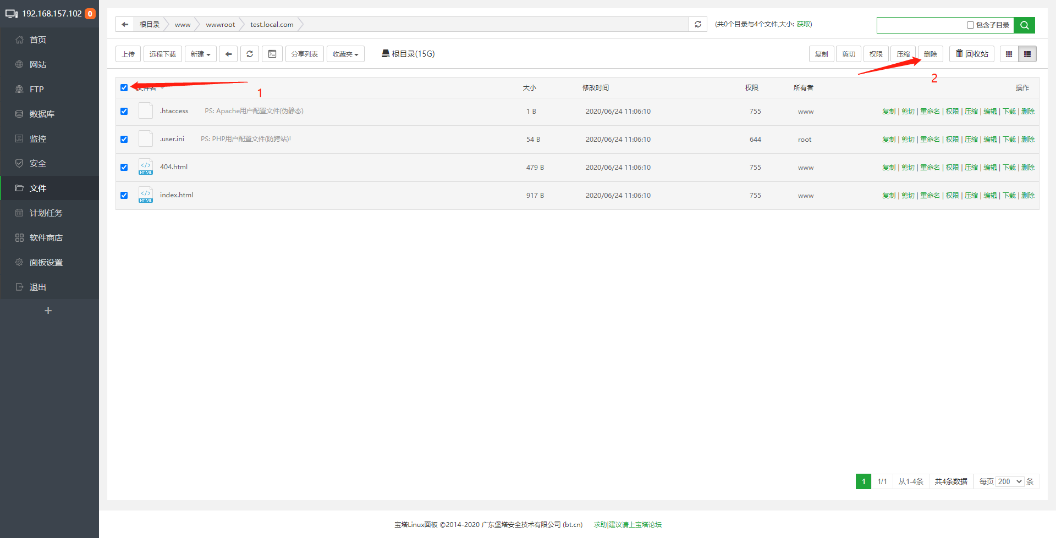Click the 软件商店 grid icon in sidebar
The width and height of the screenshot is (1056, 538).
19,237
